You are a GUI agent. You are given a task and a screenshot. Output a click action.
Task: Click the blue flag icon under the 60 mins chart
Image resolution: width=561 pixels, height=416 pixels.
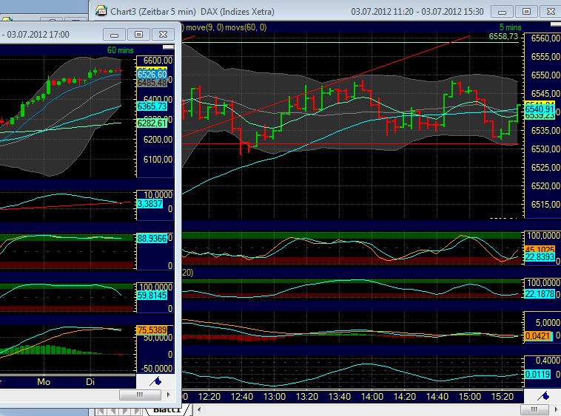155,382
